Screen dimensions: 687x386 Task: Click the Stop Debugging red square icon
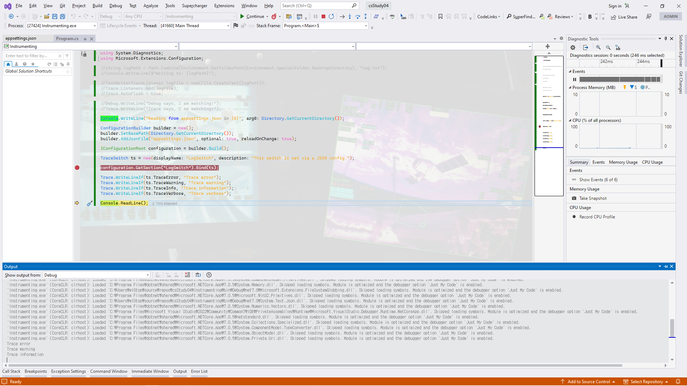click(x=323, y=16)
